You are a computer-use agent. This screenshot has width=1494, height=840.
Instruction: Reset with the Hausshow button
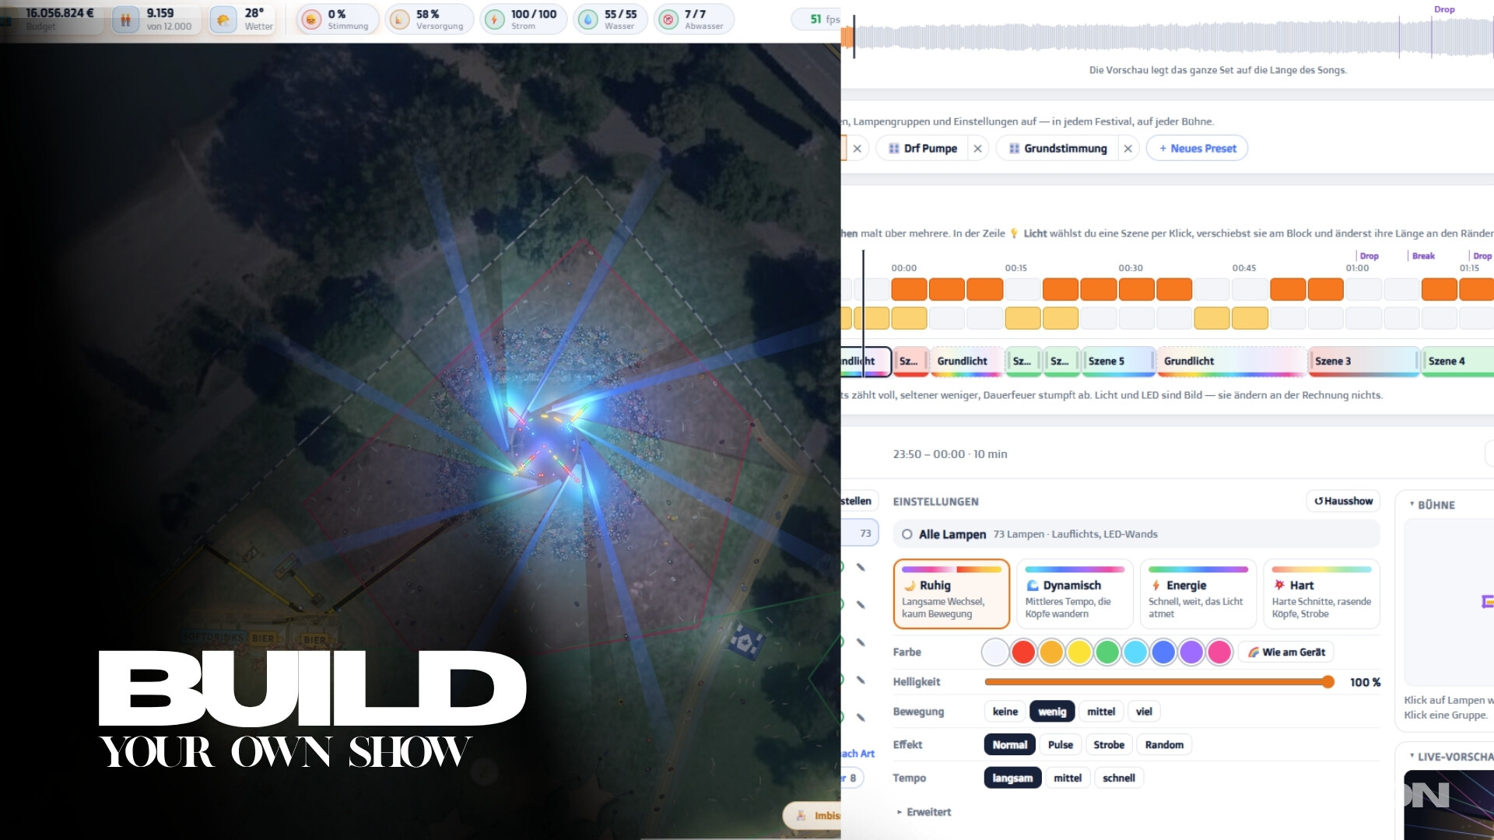point(1343,501)
